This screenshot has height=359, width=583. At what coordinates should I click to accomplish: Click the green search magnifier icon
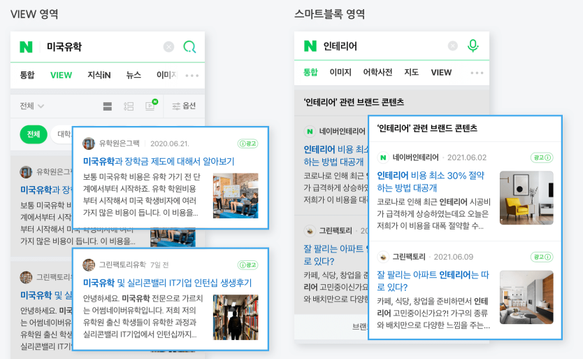tap(189, 47)
